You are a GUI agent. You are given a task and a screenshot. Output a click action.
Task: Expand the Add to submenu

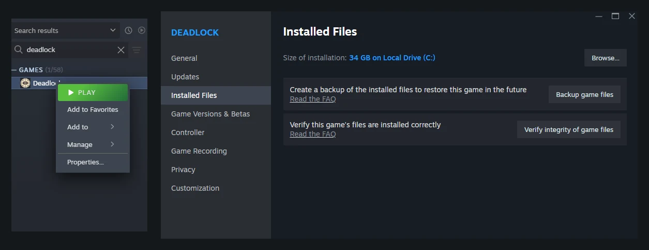tap(93, 127)
